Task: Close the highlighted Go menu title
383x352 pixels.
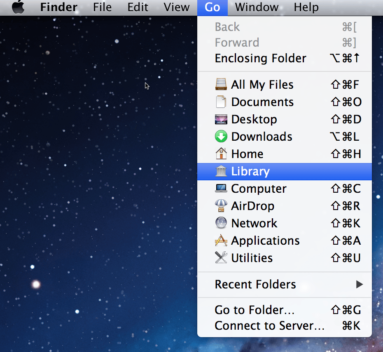Action: [x=213, y=7]
